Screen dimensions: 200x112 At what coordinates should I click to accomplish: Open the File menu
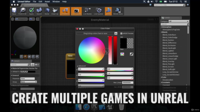click(34, 2)
